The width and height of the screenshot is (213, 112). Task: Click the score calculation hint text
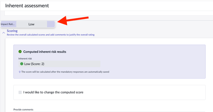tap(65, 72)
